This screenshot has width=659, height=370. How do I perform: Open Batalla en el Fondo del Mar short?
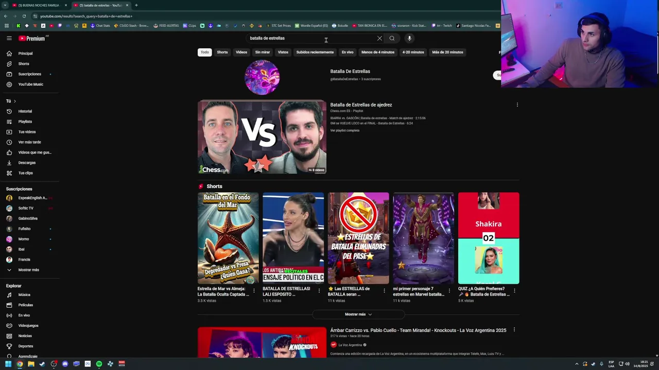click(228, 238)
